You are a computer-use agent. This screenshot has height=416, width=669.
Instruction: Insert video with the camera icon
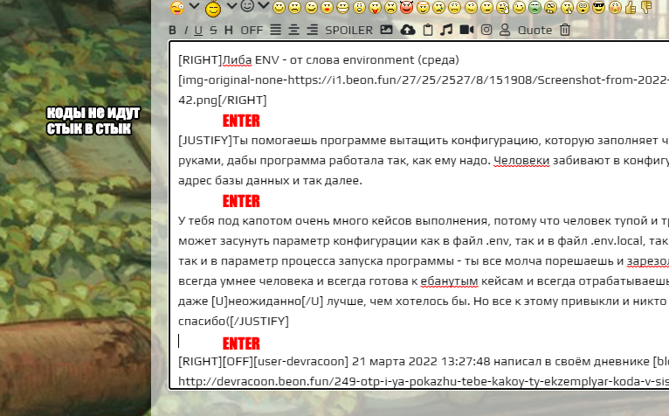(x=466, y=30)
